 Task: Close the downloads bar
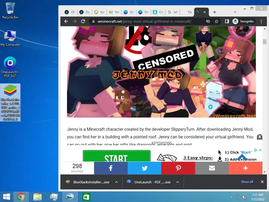point(262,182)
